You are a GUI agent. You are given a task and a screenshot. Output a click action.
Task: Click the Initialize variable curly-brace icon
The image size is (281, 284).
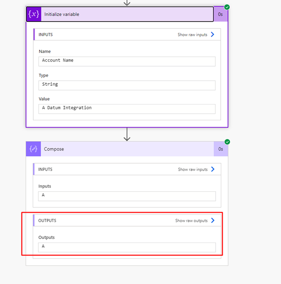point(34,14)
